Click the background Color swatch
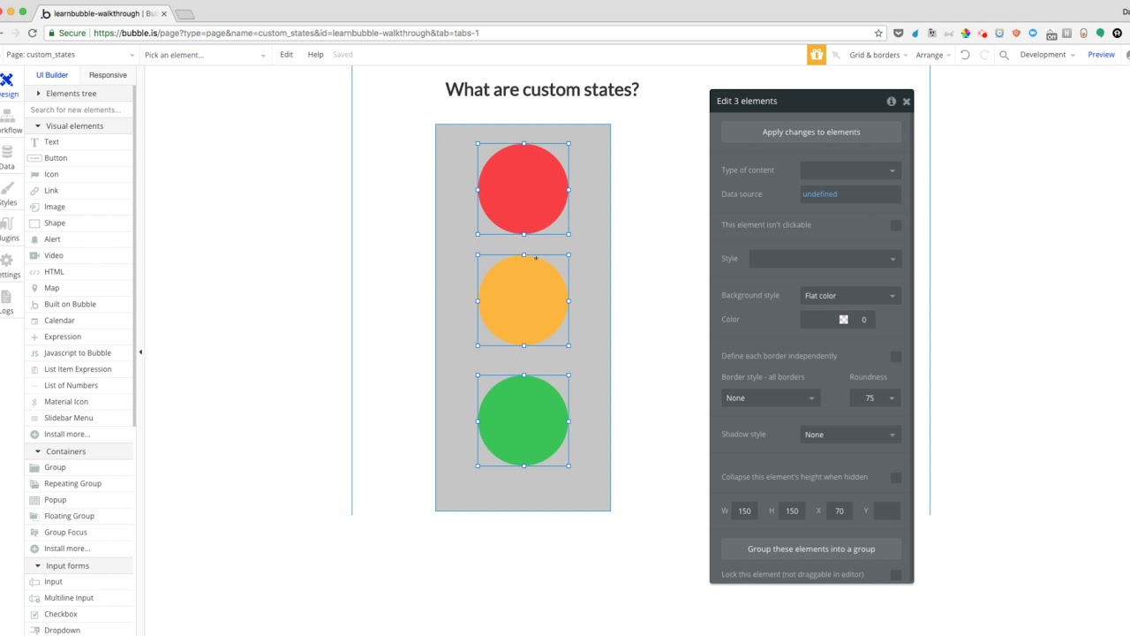This screenshot has height=636, width=1130. pyautogui.click(x=843, y=320)
